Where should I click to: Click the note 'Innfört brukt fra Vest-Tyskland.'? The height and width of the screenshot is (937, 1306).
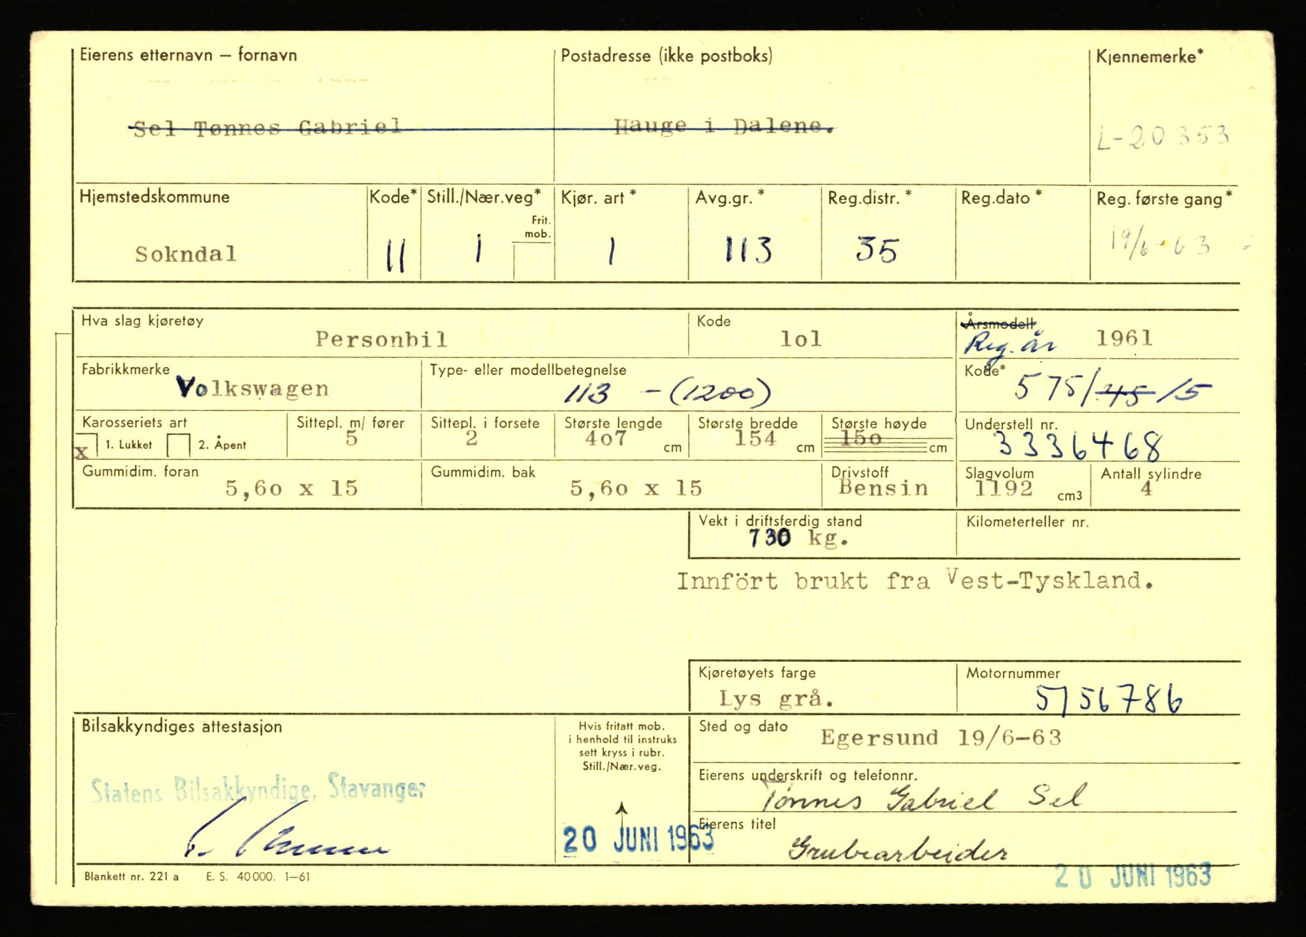[916, 581]
